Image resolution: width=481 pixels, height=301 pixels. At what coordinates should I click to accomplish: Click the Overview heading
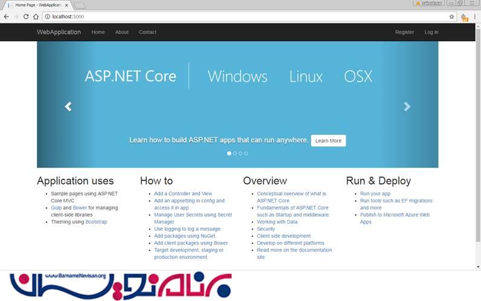point(265,181)
